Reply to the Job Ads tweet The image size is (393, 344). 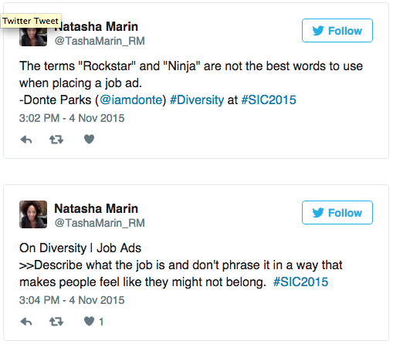(26, 322)
